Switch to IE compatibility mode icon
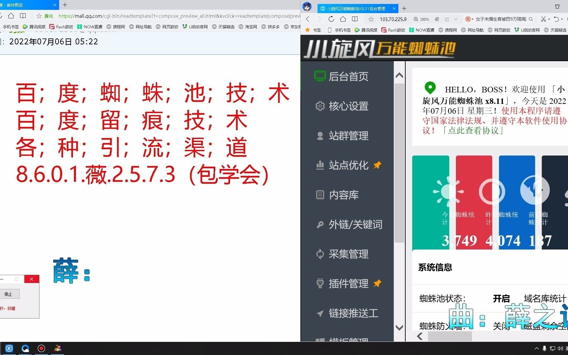The image size is (568, 355). click(437, 19)
